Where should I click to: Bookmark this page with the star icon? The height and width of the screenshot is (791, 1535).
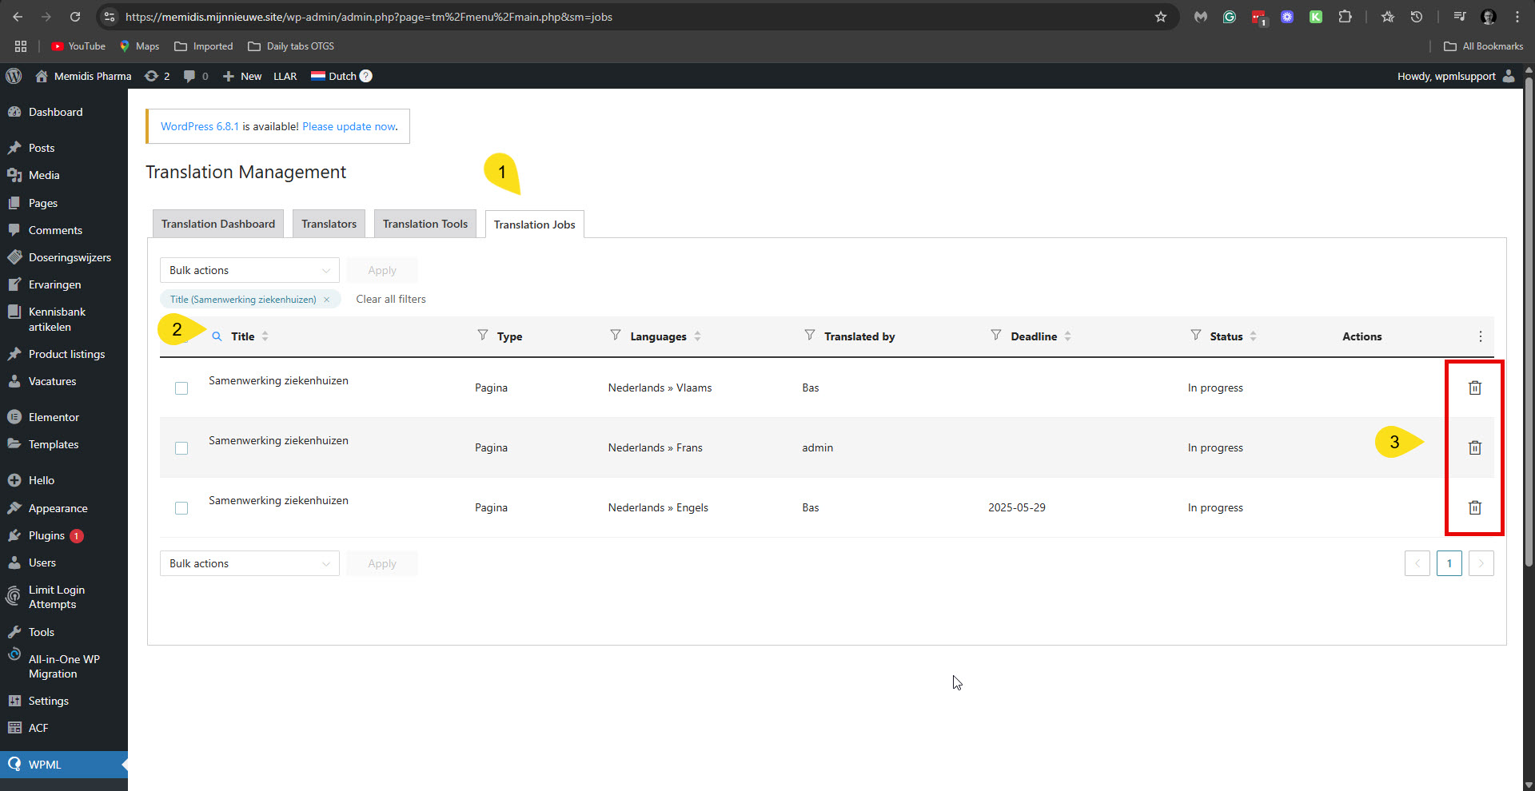1160,17
